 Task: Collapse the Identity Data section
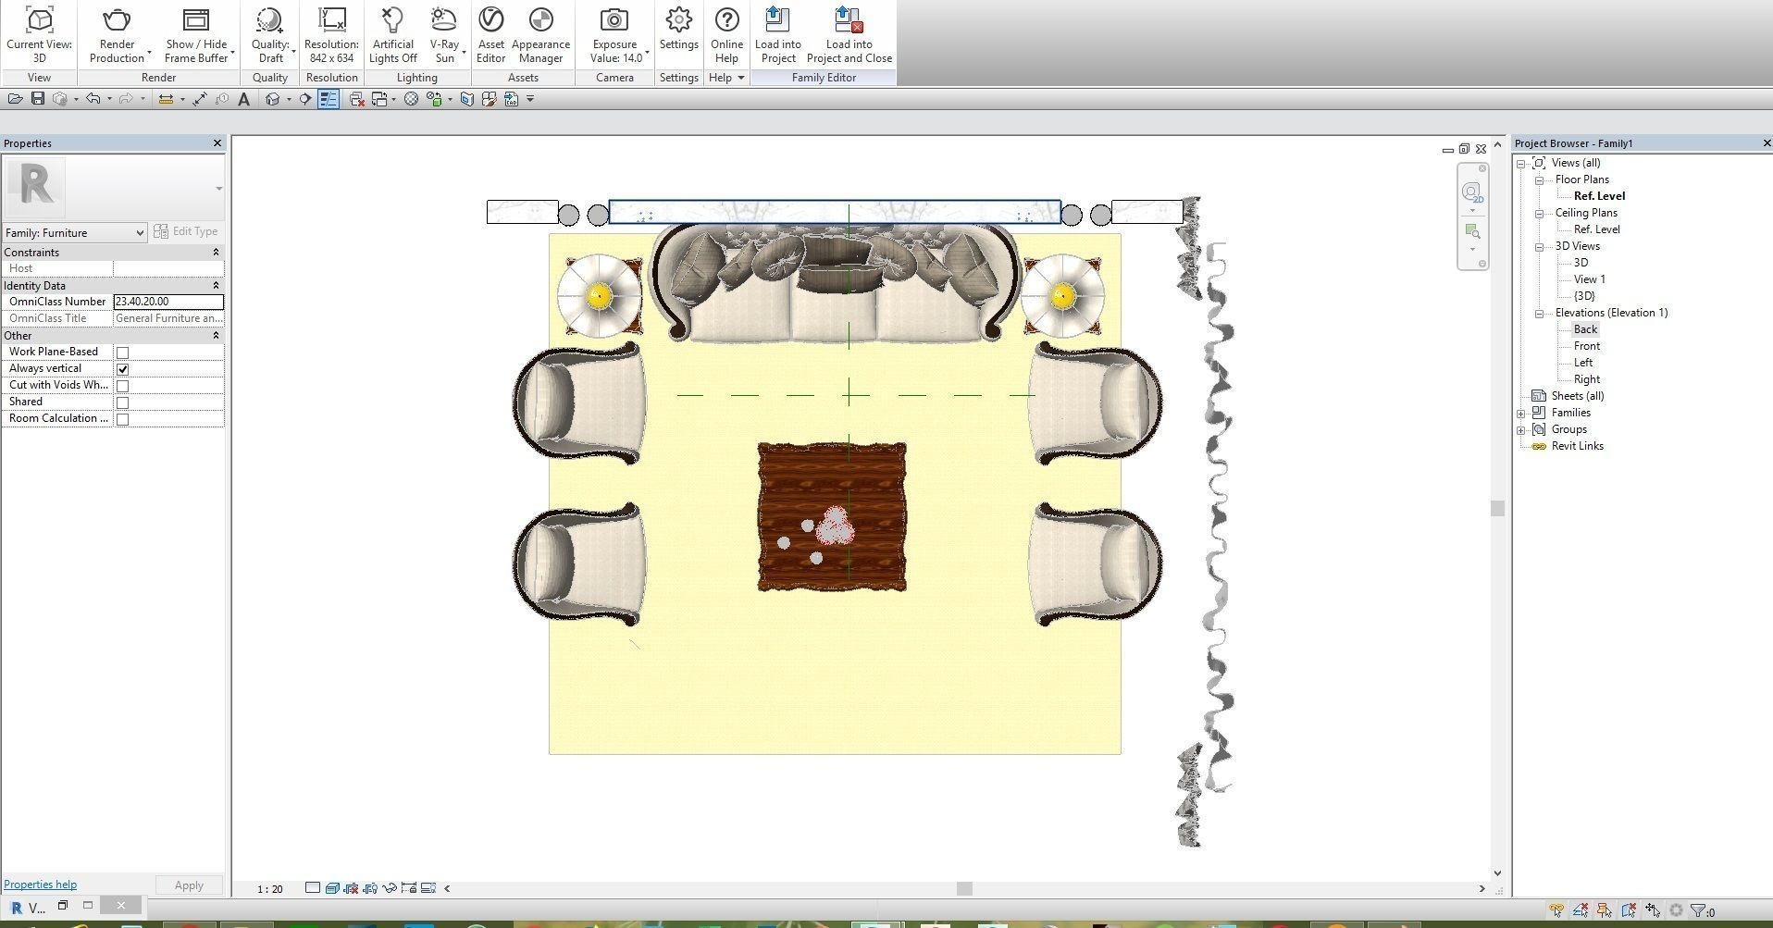tap(216, 286)
